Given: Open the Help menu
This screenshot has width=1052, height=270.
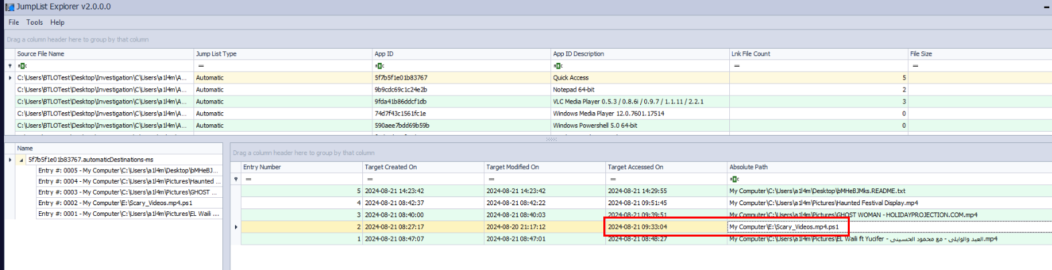Looking at the screenshot, I should (x=57, y=23).
